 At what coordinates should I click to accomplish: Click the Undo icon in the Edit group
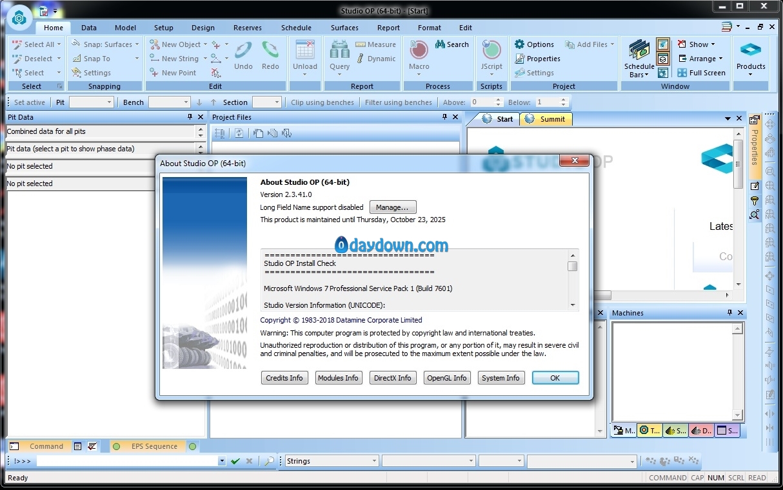tap(243, 50)
